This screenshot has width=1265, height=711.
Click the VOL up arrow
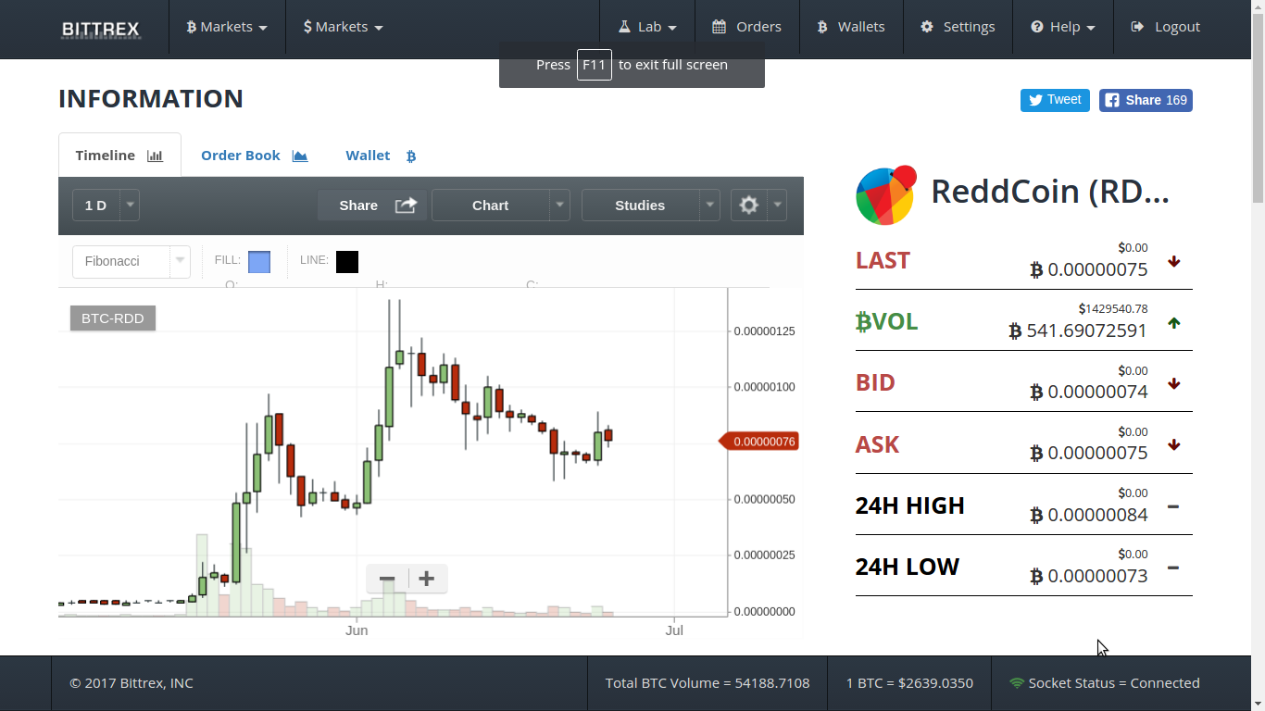(1174, 323)
